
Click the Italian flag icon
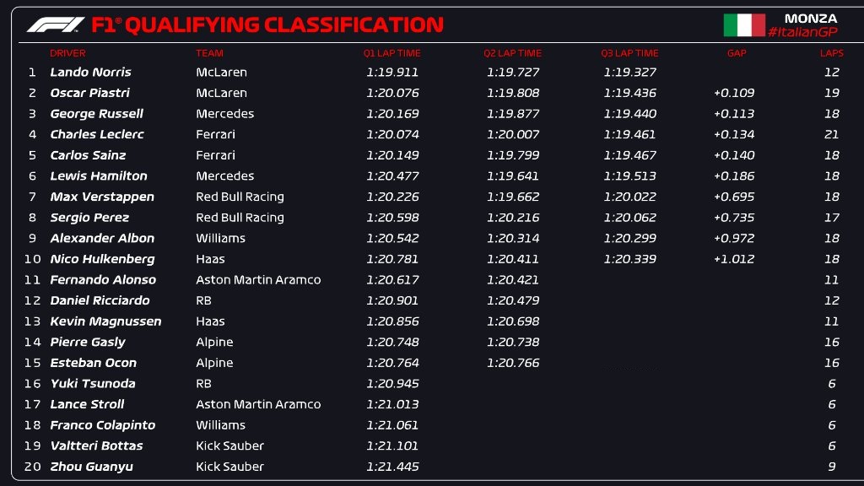[744, 25]
